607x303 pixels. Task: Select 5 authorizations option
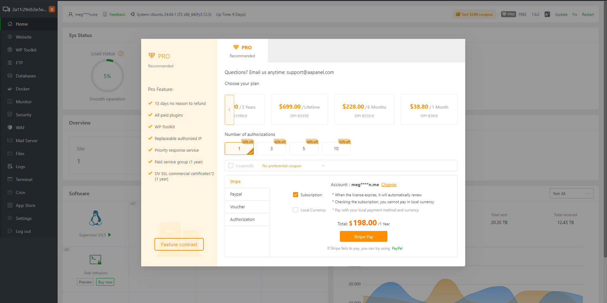(x=304, y=148)
